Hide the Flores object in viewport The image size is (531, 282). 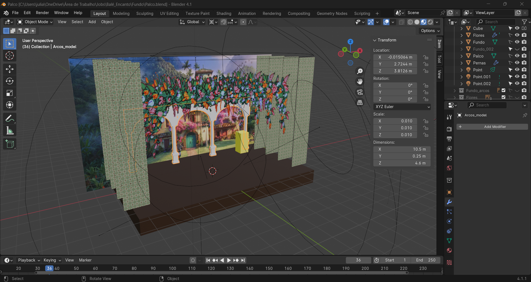pos(517,35)
